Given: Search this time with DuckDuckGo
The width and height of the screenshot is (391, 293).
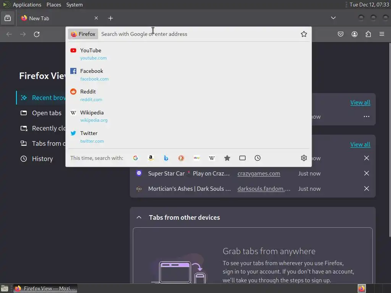Looking at the screenshot, I should point(181,158).
